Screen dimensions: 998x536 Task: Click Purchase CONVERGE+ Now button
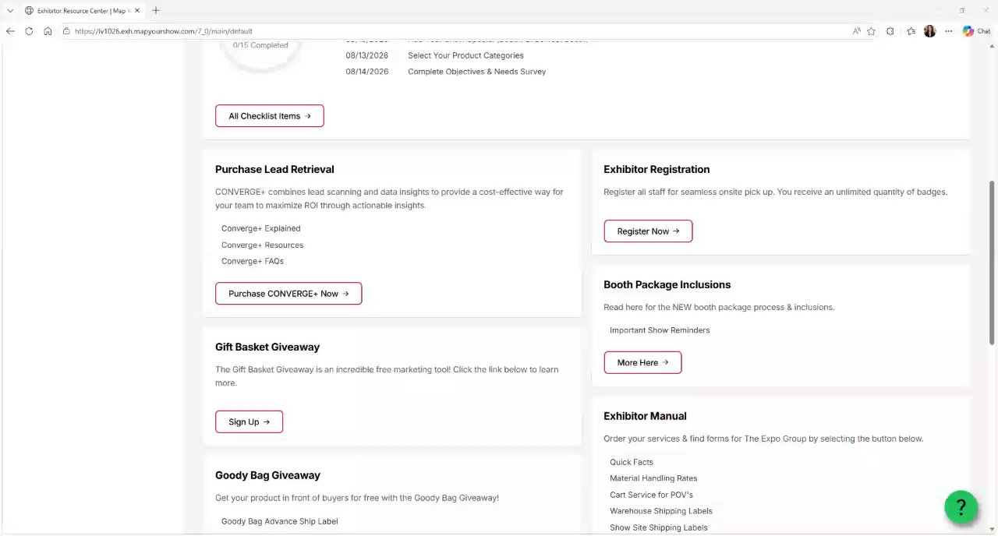click(288, 294)
